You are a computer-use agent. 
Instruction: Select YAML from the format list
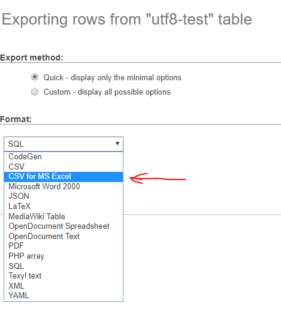tap(64, 296)
